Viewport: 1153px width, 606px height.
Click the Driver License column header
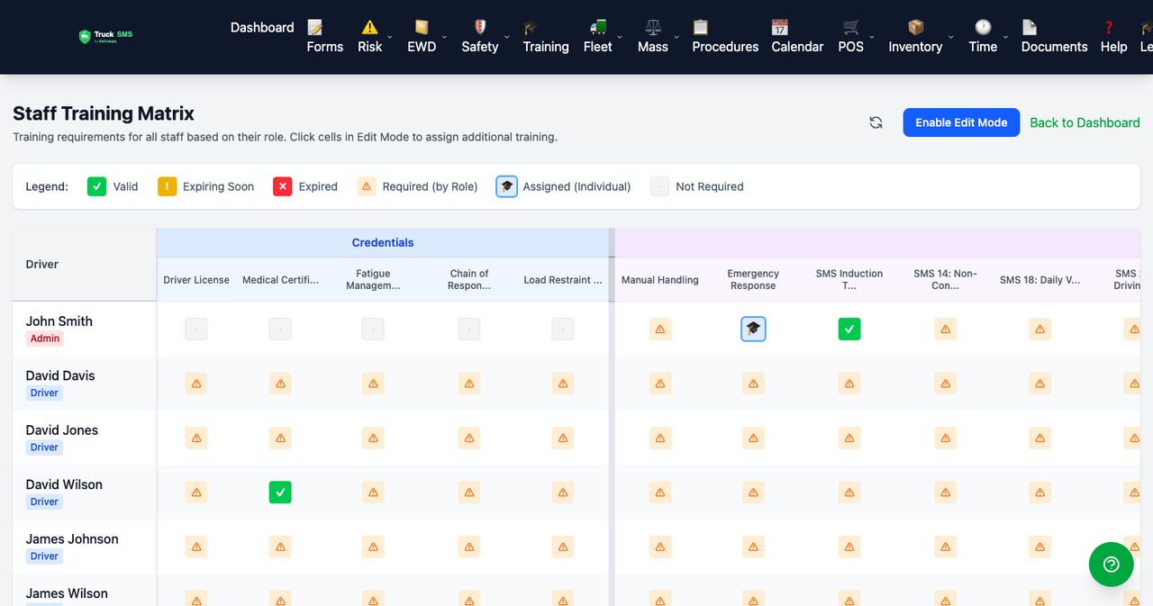[196, 280]
